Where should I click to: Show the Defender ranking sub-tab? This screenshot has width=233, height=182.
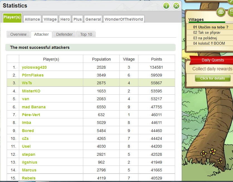[64, 34]
